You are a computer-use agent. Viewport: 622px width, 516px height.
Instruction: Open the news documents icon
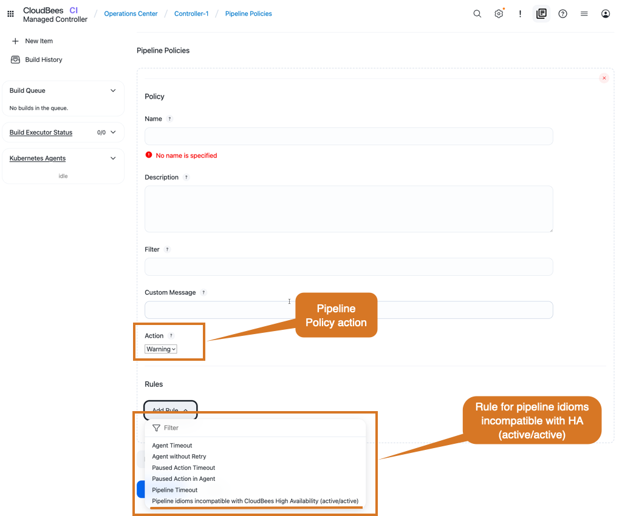coord(541,14)
